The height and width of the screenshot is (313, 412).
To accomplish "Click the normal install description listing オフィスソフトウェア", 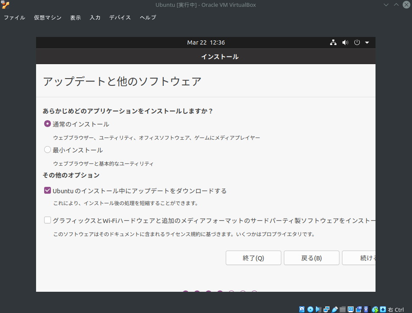I will 157,138.
